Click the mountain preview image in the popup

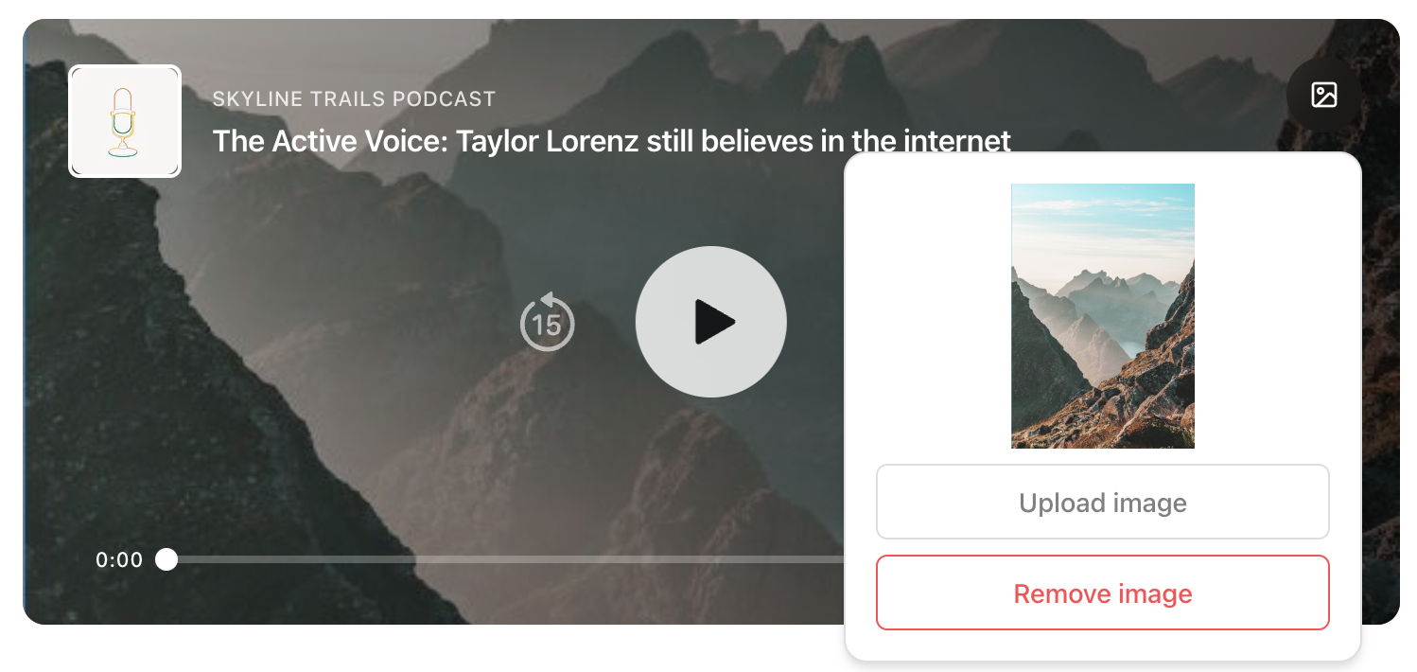click(x=1103, y=316)
